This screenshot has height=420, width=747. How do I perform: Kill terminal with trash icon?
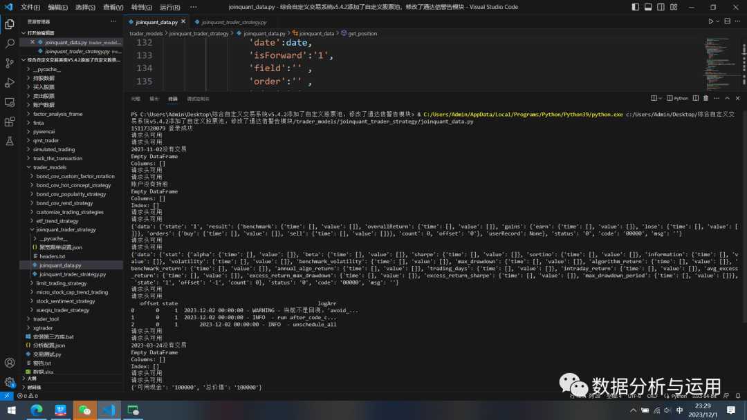click(x=706, y=99)
